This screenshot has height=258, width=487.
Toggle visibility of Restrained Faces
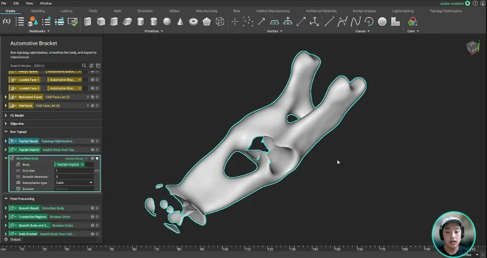click(x=97, y=97)
